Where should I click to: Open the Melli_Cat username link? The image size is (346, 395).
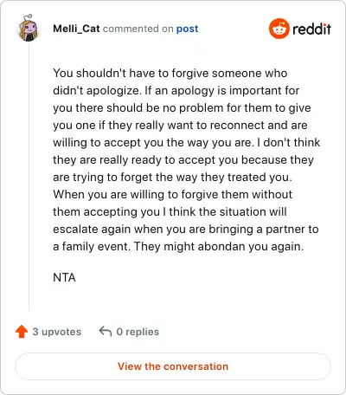[x=76, y=29]
